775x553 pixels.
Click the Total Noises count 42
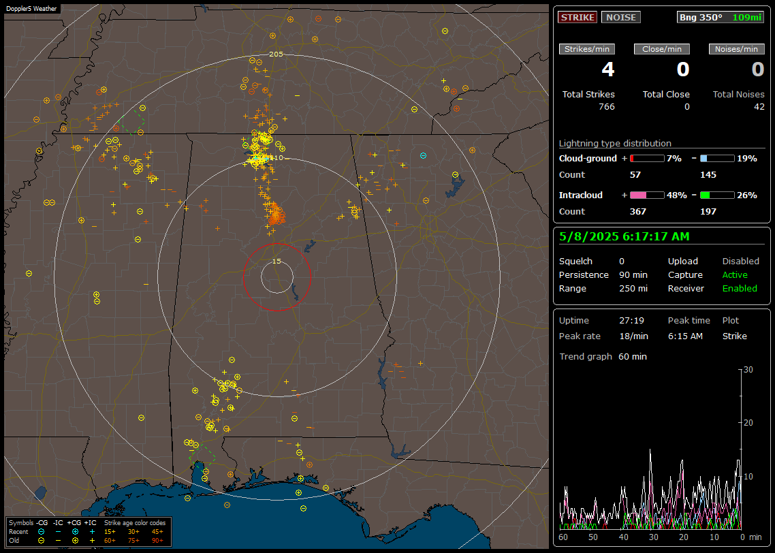[x=759, y=107]
